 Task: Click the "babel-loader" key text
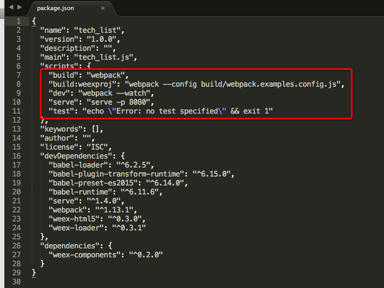pyautogui.click(x=78, y=165)
